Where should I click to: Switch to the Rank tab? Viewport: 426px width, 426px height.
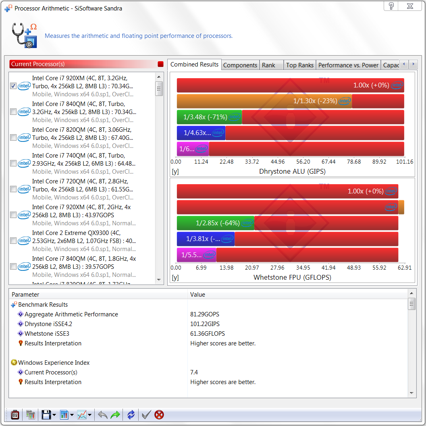pos(271,65)
